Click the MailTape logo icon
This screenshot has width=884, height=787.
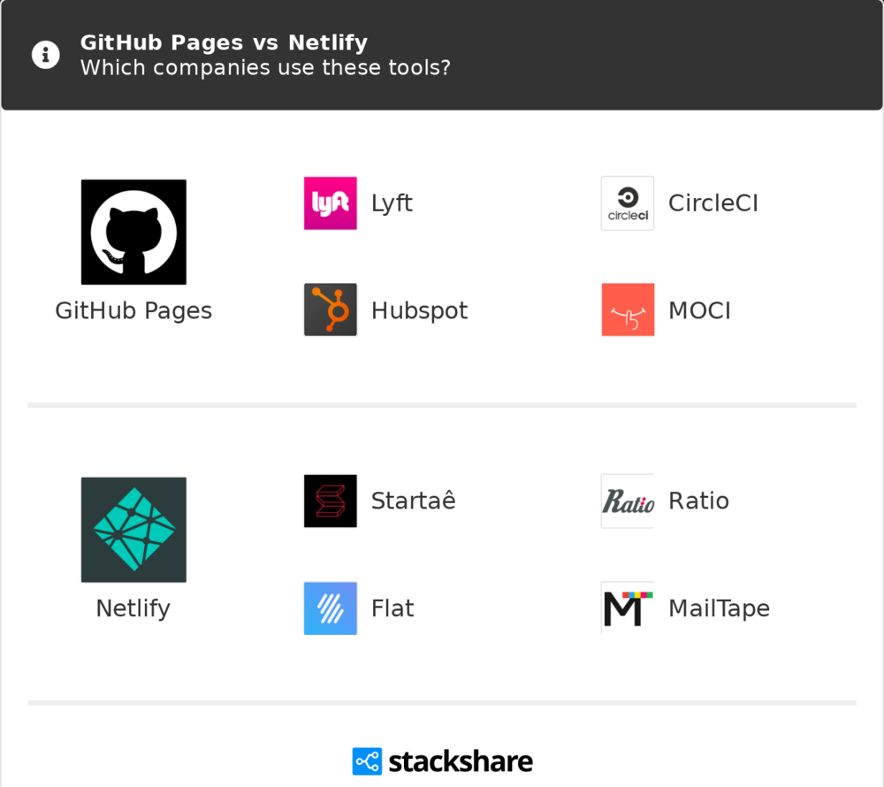(628, 608)
